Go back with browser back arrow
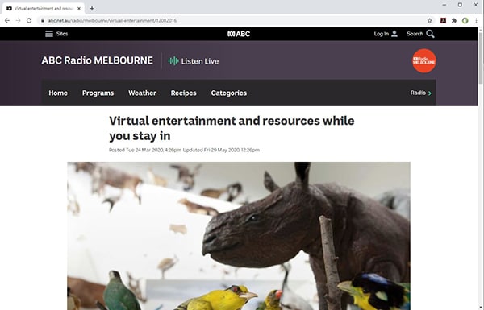This screenshot has height=310, width=484. click(7, 20)
